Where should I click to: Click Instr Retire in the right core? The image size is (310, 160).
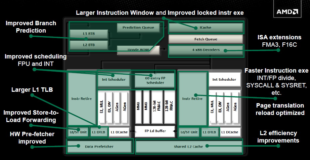click(x=192, y=98)
